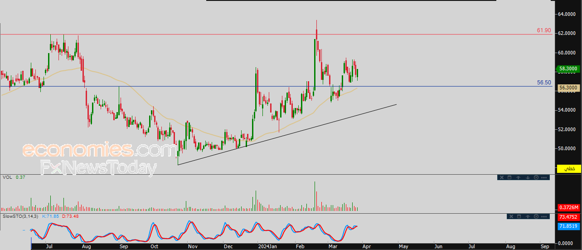Click the Aug label left of Sep on time axis
The image size is (582, 250).
[x=87, y=246]
